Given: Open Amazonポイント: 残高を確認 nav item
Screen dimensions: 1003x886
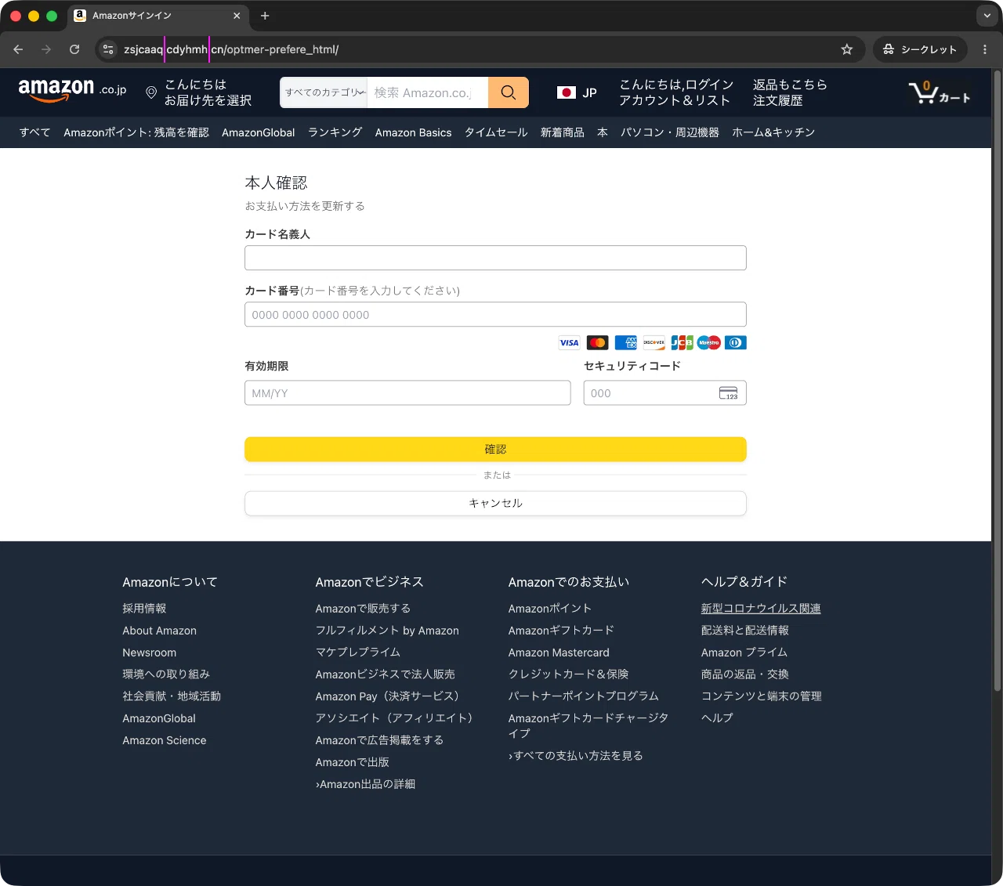Looking at the screenshot, I should (136, 132).
